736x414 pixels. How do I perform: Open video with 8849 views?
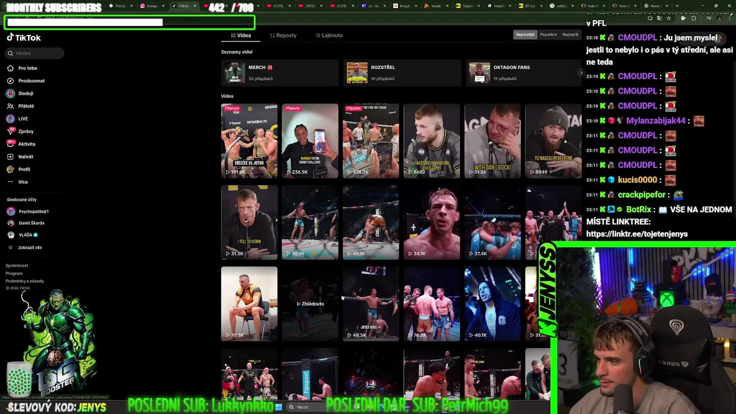(553, 140)
